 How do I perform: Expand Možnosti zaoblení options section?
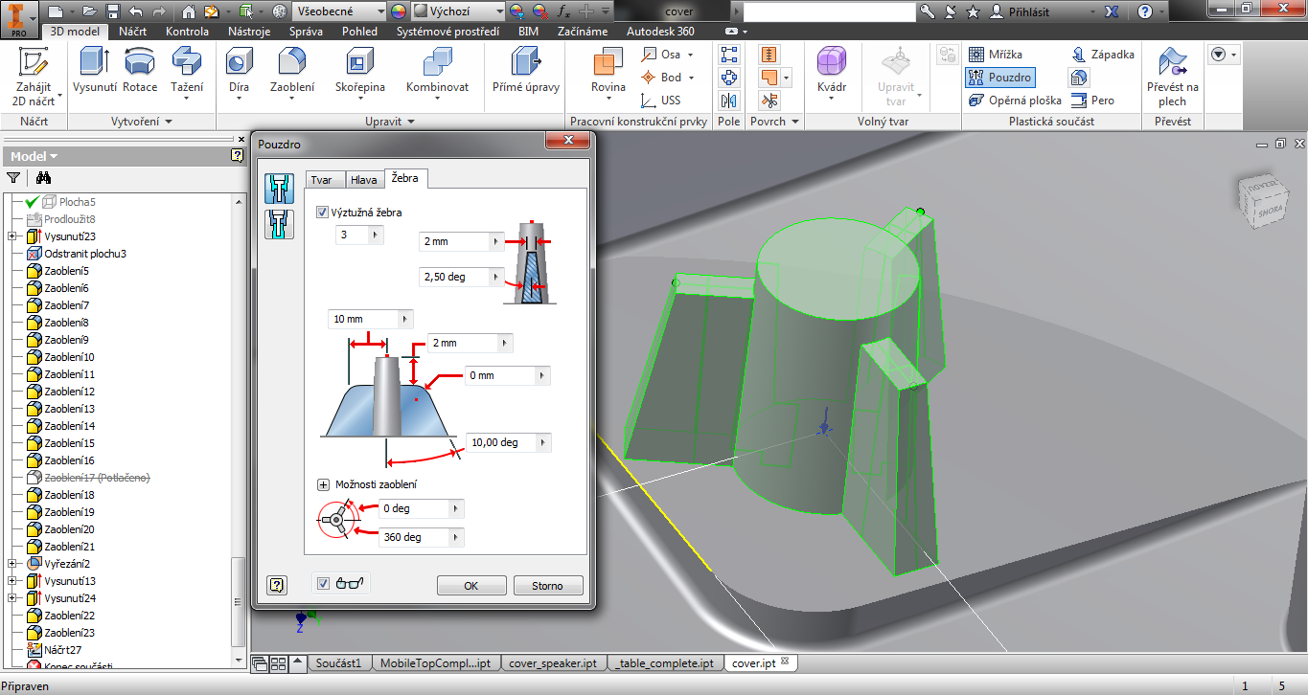(323, 484)
